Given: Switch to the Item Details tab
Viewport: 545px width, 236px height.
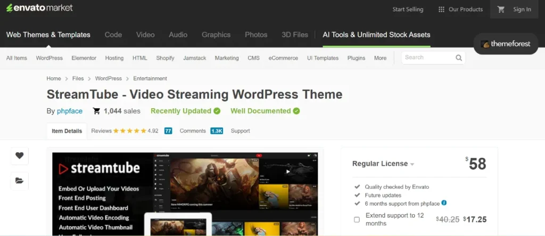Looking at the screenshot, I should [x=67, y=131].
